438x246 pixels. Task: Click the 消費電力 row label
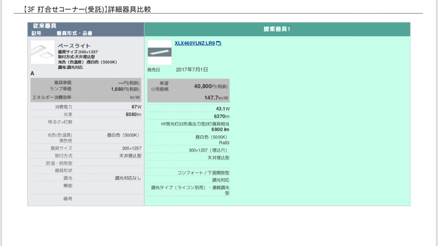click(x=64, y=107)
